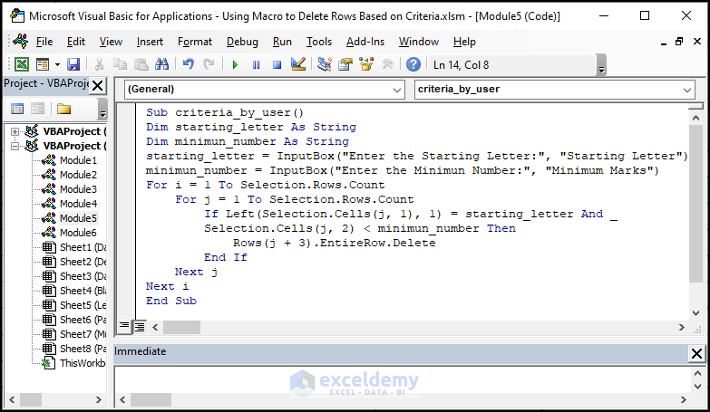
Task: Open the Help menu
Action: click(x=464, y=42)
